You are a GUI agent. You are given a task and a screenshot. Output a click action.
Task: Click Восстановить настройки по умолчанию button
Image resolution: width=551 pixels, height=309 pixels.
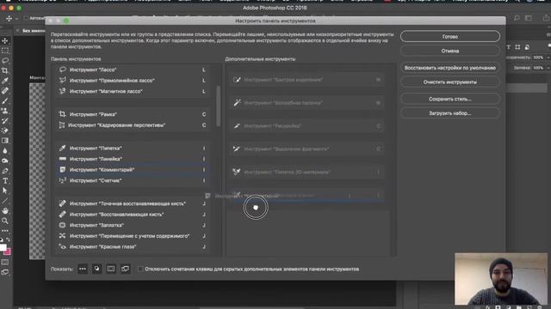click(449, 68)
